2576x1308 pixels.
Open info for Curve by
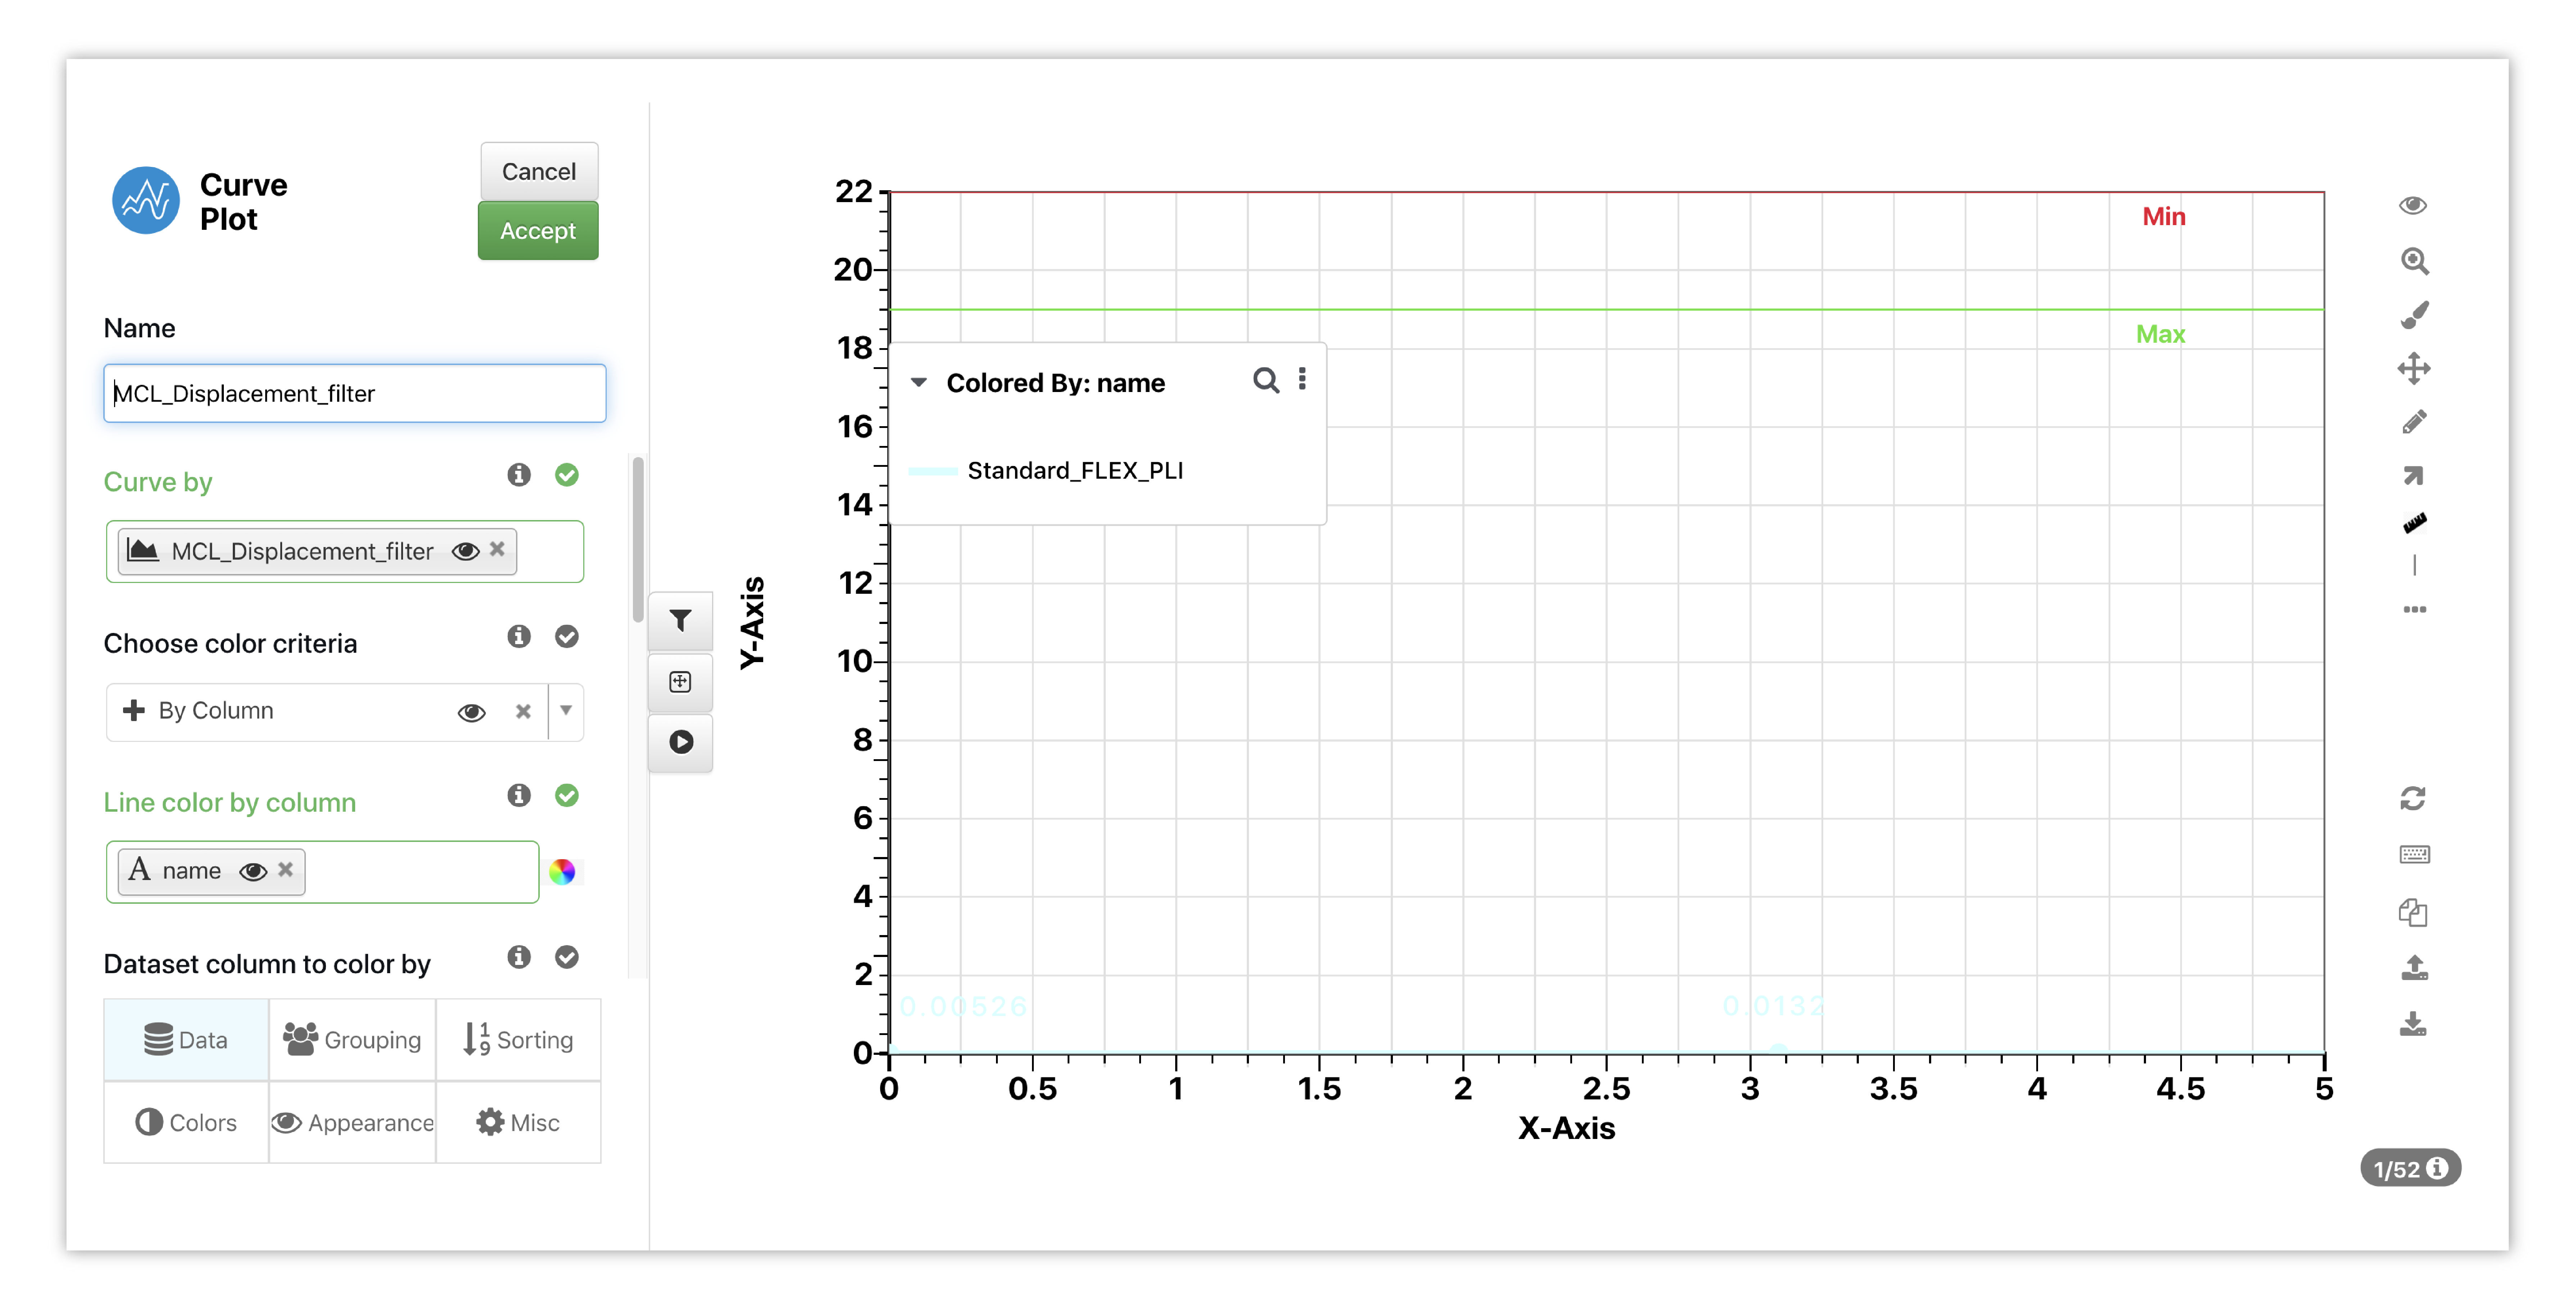[519, 475]
